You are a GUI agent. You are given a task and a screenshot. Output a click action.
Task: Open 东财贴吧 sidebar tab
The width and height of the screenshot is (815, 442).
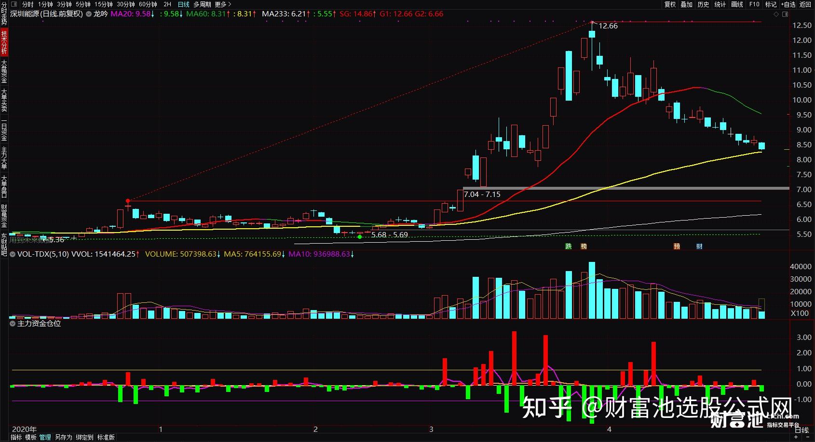tap(4, 245)
